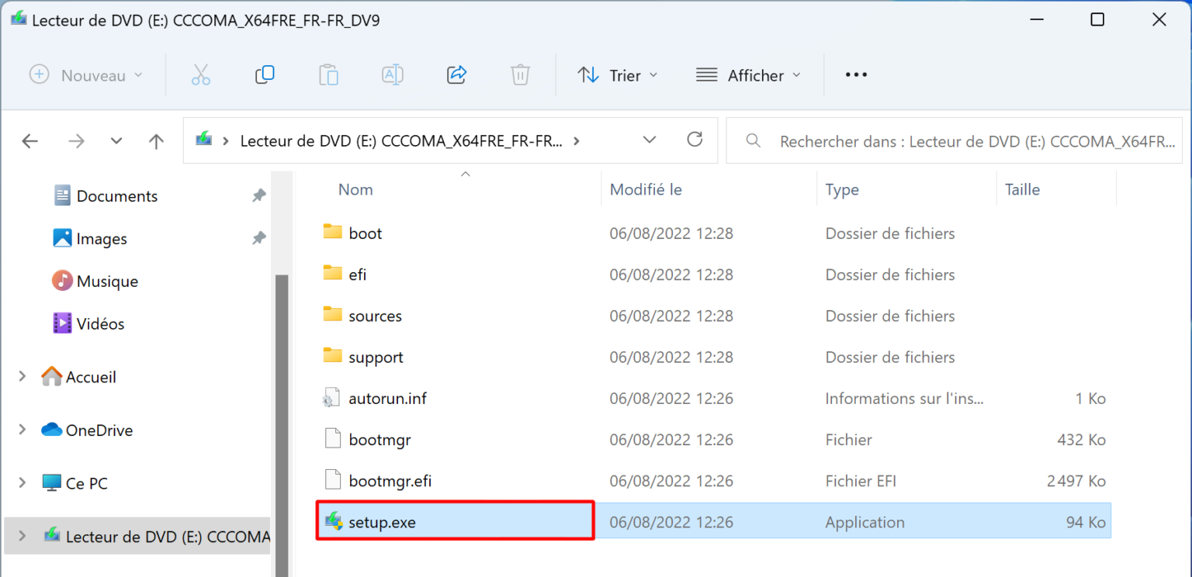Click the Refresh icon next to the address bar
1192x577 pixels.
click(x=695, y=140)
